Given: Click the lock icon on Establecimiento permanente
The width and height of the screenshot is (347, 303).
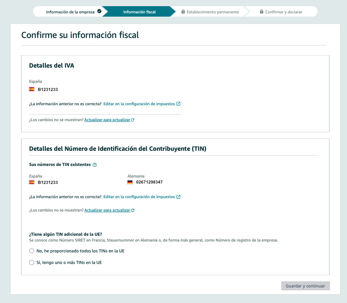Looking at the screenshot, I should (183, 12).
